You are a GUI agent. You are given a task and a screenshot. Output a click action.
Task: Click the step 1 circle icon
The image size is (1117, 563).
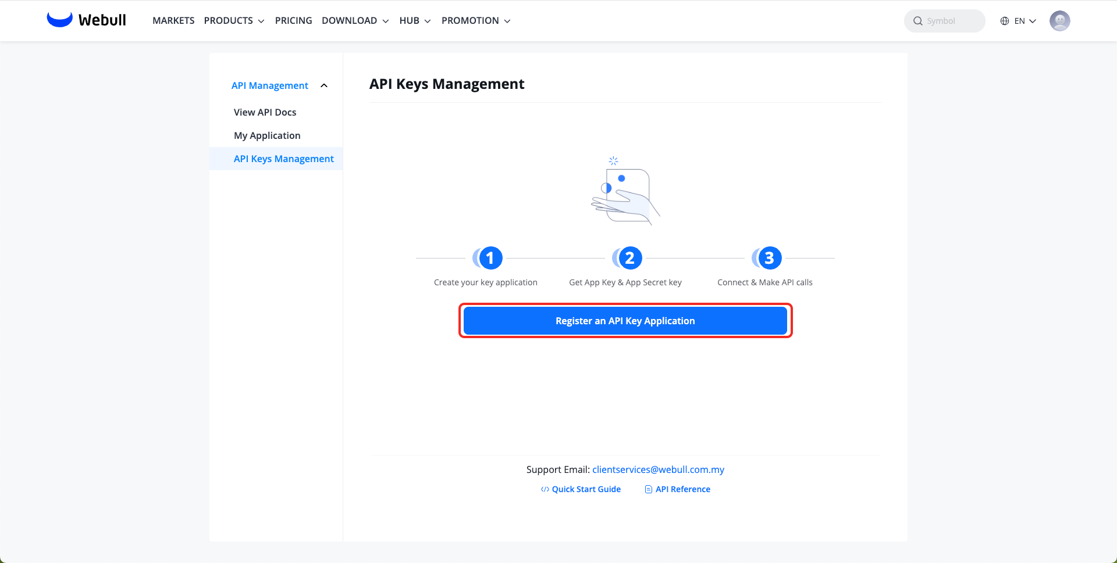pos(488,257)
